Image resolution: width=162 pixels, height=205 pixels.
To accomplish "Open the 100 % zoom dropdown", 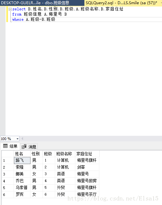I will (x=18, y=139).
